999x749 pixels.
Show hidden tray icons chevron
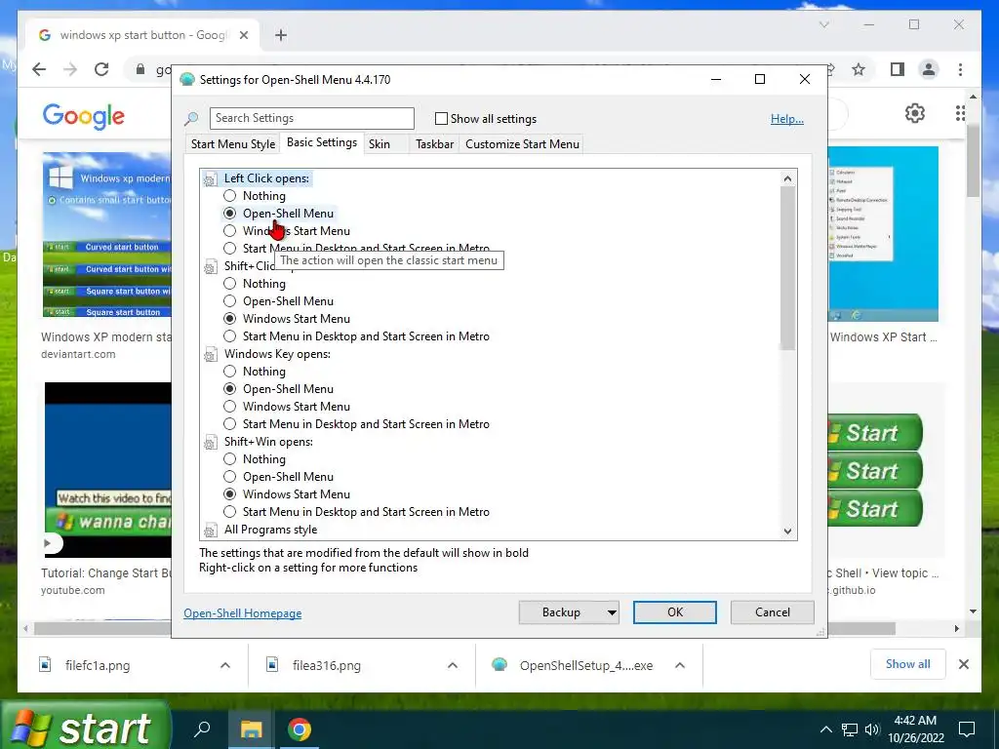(825, 729)
